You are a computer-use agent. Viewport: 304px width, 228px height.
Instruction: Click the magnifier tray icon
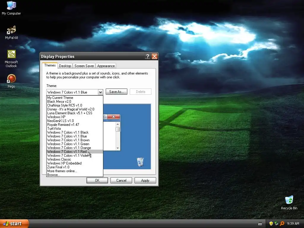[282, 224]
